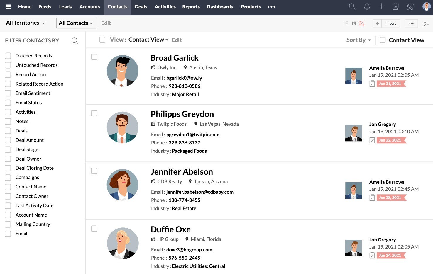Click Owly Inc. company building icon
Image resolution: width=433 pixels, height=274 pixels.
pos(153,67)
